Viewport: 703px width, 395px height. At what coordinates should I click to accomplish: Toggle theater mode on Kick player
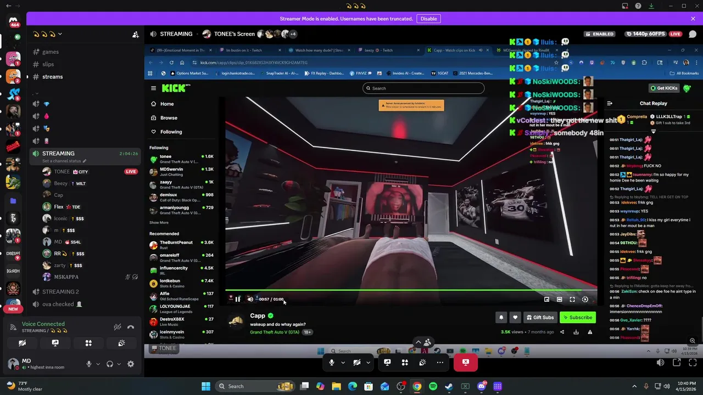[559, 300]
